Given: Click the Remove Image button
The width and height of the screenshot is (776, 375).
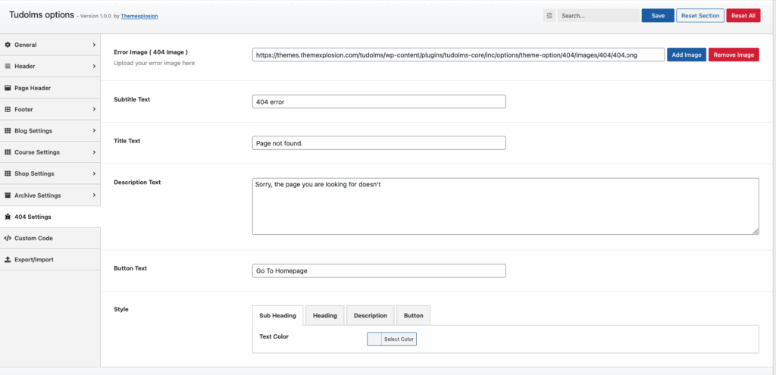Looking at the screenshot, I should (x=733, y=55).
